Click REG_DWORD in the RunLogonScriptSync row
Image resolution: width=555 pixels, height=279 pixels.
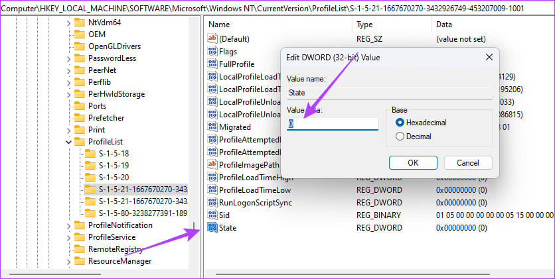[x=379, y=203]
